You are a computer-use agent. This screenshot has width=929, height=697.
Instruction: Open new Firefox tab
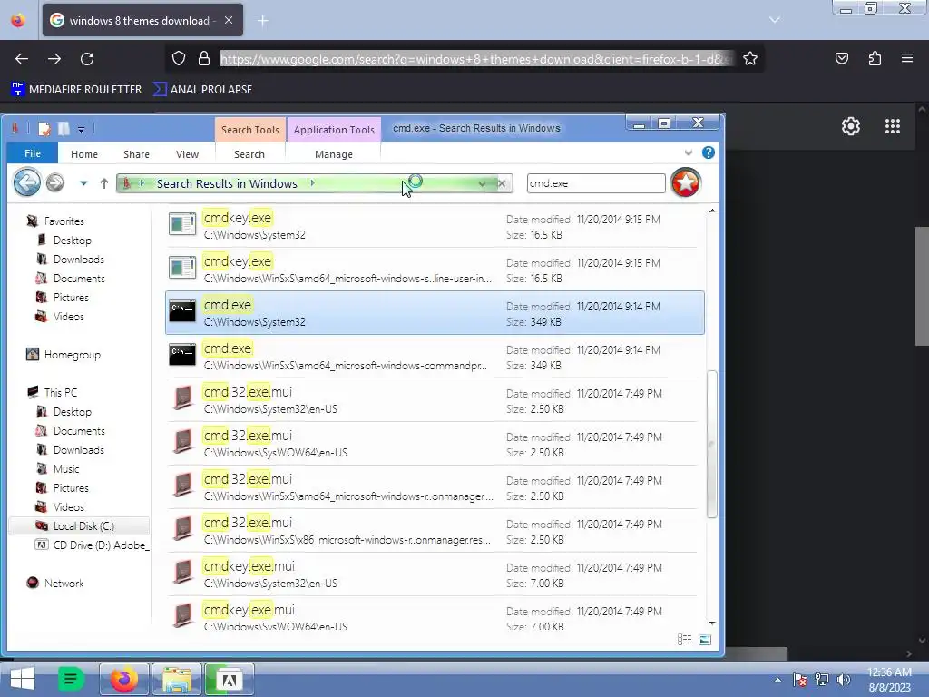pos(262,21)
